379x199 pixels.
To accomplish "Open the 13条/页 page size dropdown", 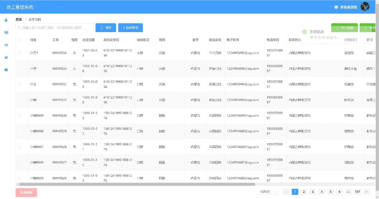I will (267, 192).
